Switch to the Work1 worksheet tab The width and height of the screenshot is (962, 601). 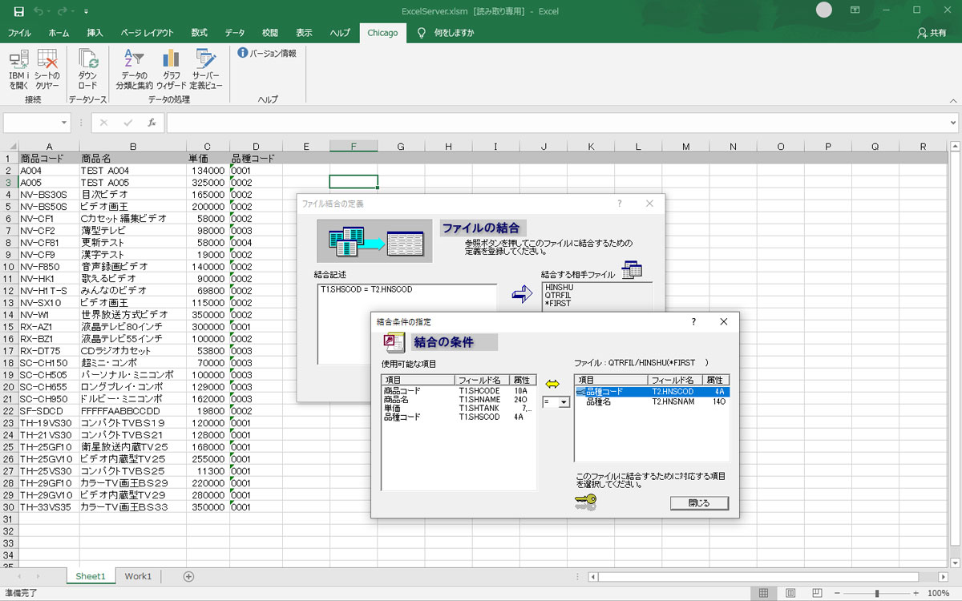[x=138, y=576]
